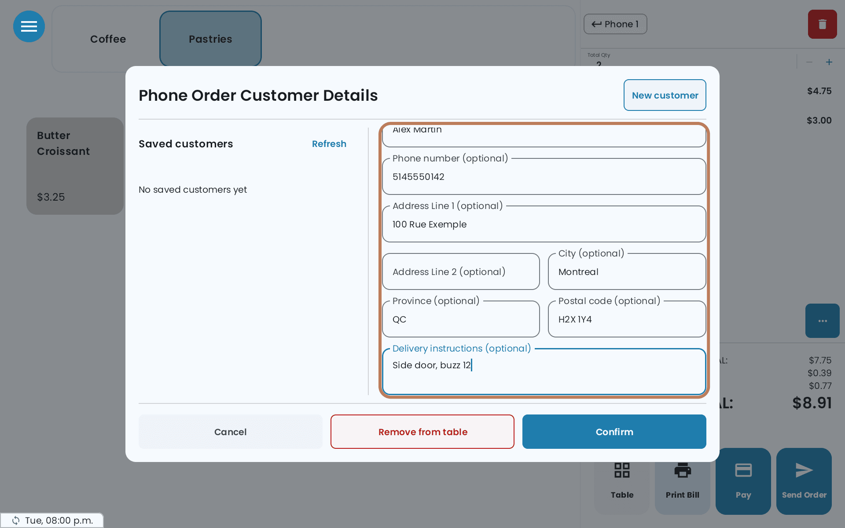The height and width of the screenshot is (528, 845).
Task: Select the Pastries category tab
Action: coord(210,39)
